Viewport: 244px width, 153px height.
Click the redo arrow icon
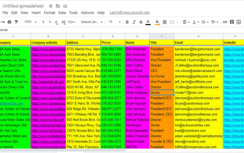click(3, 22)
